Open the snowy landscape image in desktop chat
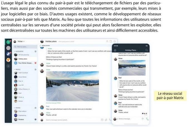The image size is (192, 127). (73, 86)
